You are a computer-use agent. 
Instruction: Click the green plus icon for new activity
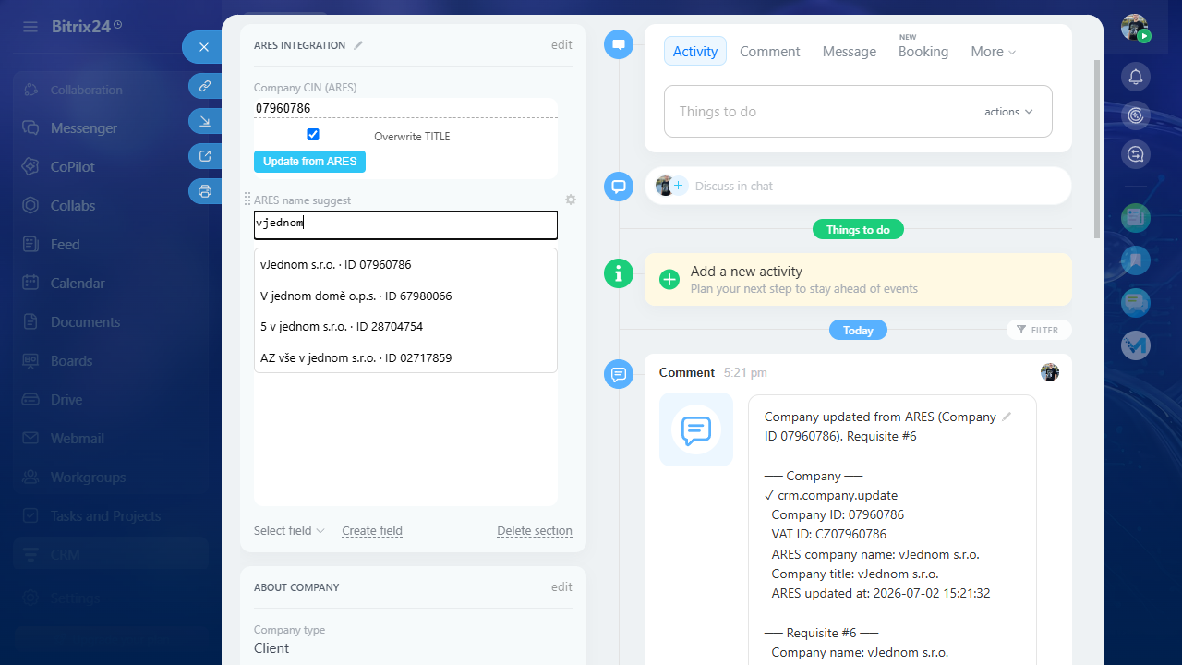coord(669,279)
